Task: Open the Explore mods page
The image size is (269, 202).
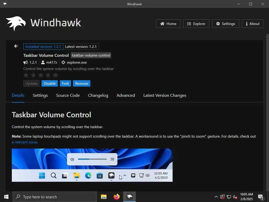Action: pyautogui.click(x=196, y=24)
